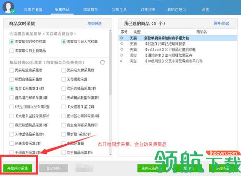Select row 新款单肩斜挎包时尚手提女包
The width and height of the screenshot is (241, 176).
(178, 38)
